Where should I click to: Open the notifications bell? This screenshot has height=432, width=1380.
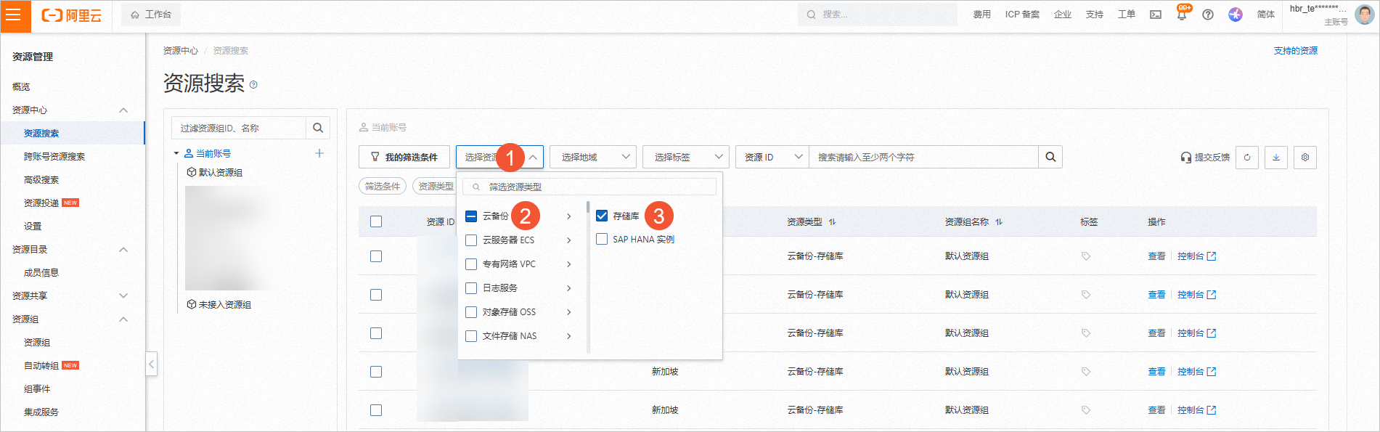tap(1182, 15)
